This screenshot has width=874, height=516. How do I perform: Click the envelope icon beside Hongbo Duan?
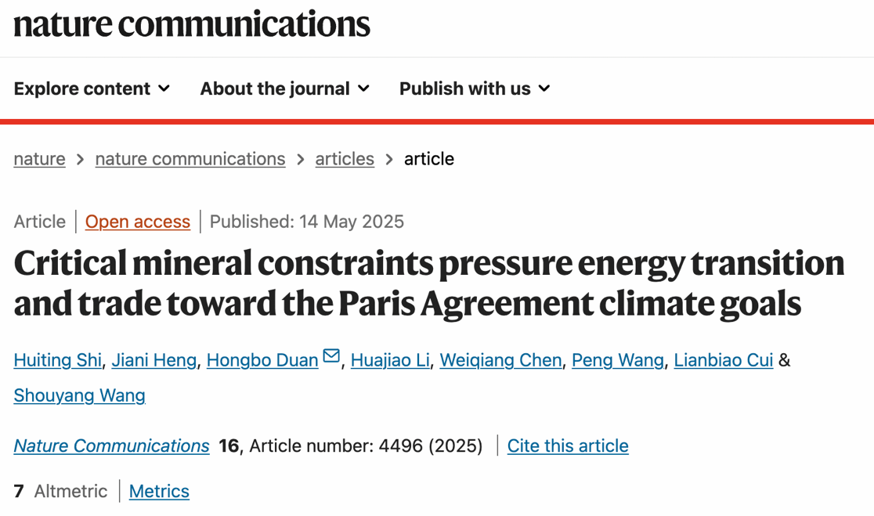[331, 356]
